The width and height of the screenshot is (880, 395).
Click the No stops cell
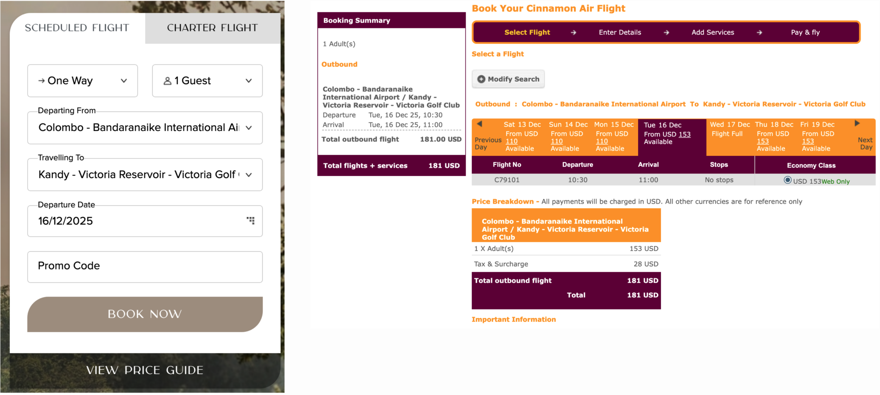tap(719, 180)
